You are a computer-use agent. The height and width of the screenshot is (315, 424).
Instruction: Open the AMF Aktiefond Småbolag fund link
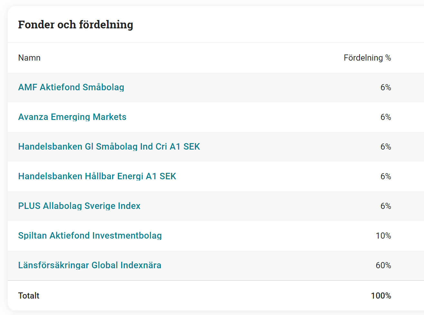(x=71, y=87)
